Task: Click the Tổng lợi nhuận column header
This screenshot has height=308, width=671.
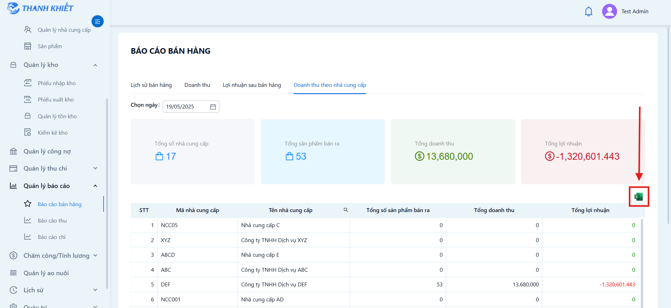Action: pos(590,210)
